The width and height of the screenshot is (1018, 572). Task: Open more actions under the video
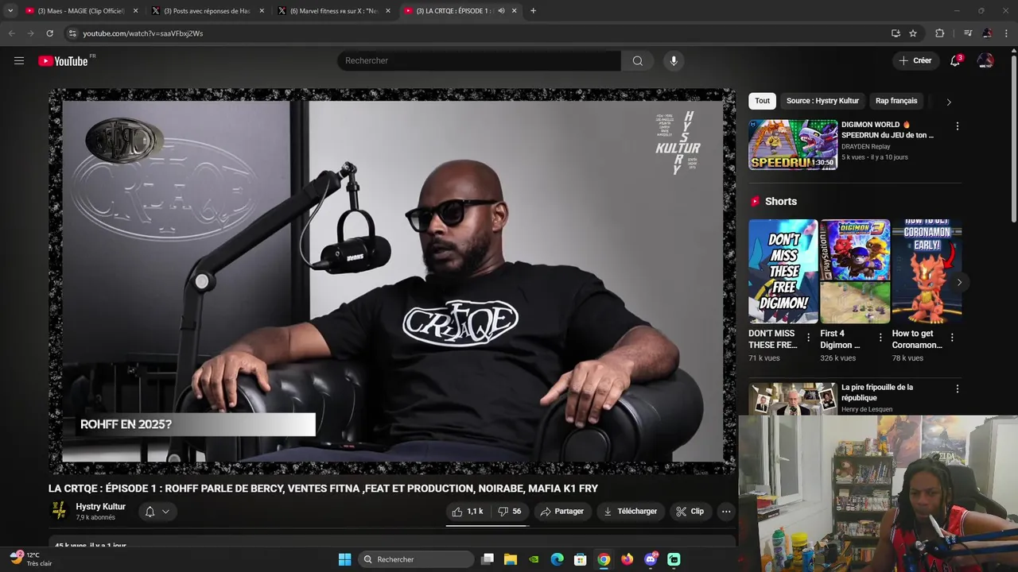[726, 512]
